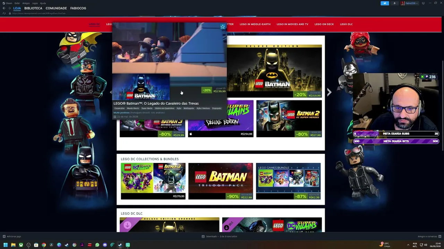Open the Windows Start menu

[x=6, y=245]
